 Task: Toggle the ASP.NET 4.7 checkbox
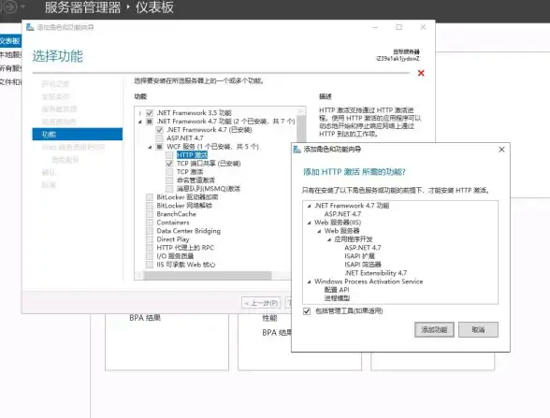point(160,138)
